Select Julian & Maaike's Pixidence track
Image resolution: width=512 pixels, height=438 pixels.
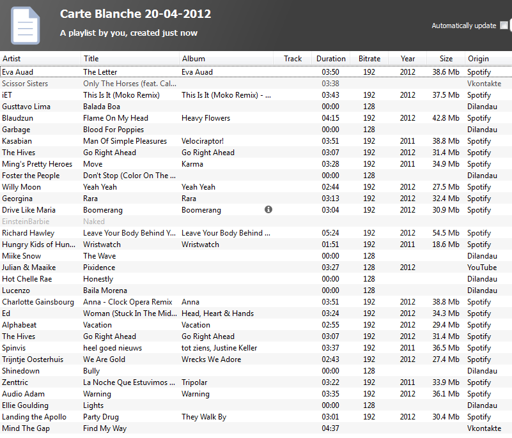tap(99, 268)
